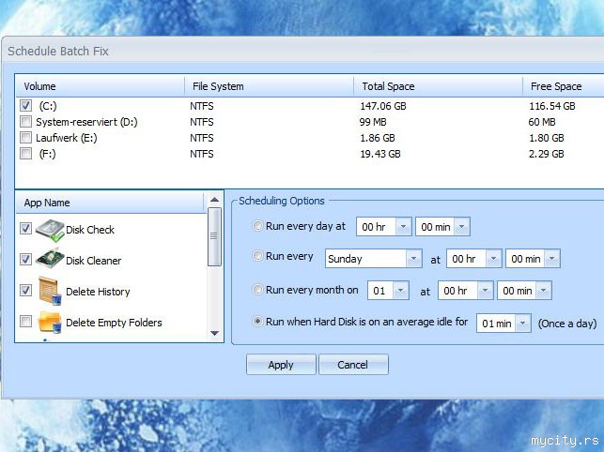Click the Disk Cleaner icon
This screenshot has height=452, width=604.
50,259
